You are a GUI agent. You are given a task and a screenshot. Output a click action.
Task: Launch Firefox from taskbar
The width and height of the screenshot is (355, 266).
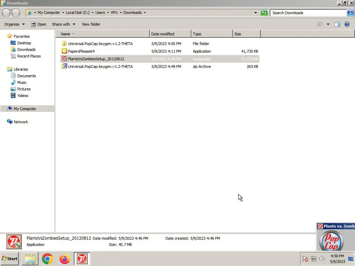click(x=64, y=259)
